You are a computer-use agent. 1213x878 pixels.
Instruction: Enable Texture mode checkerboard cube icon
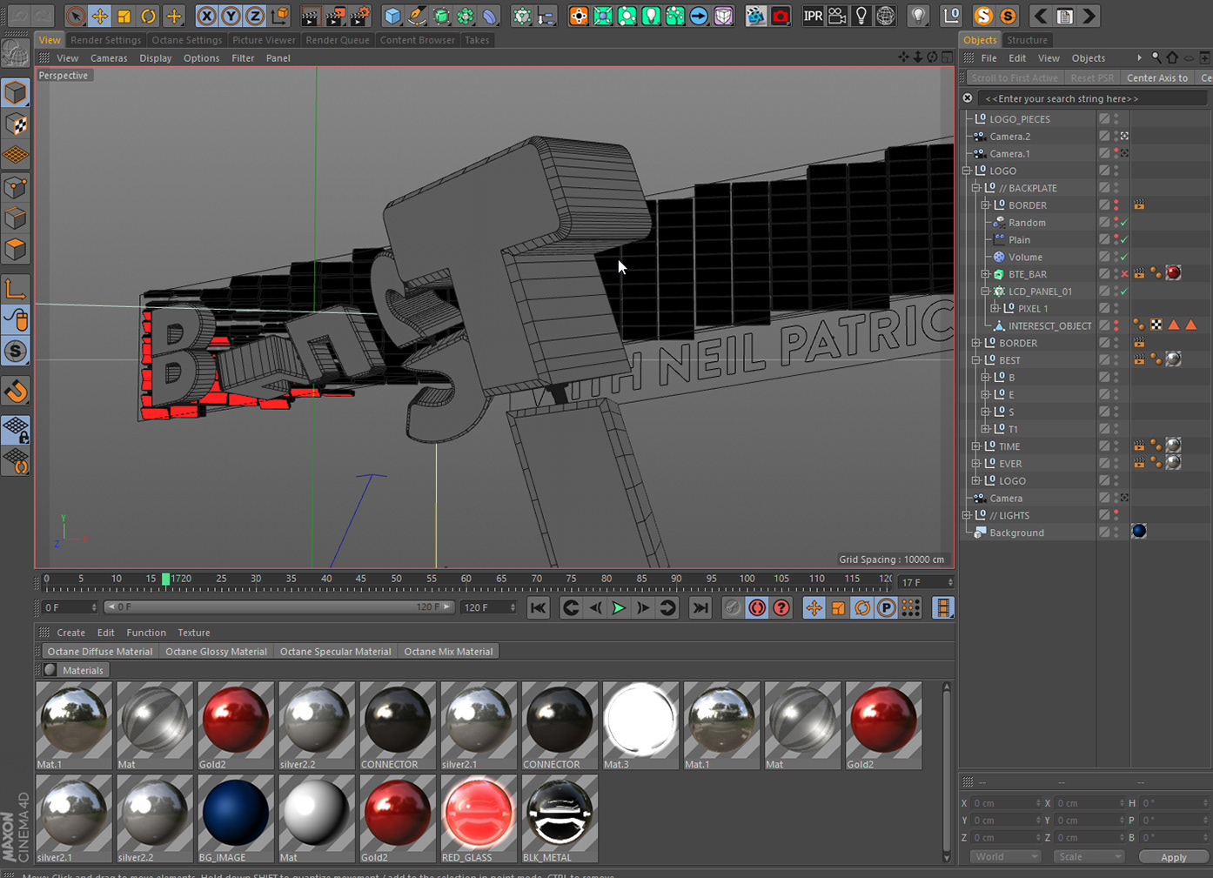(16, 124)
